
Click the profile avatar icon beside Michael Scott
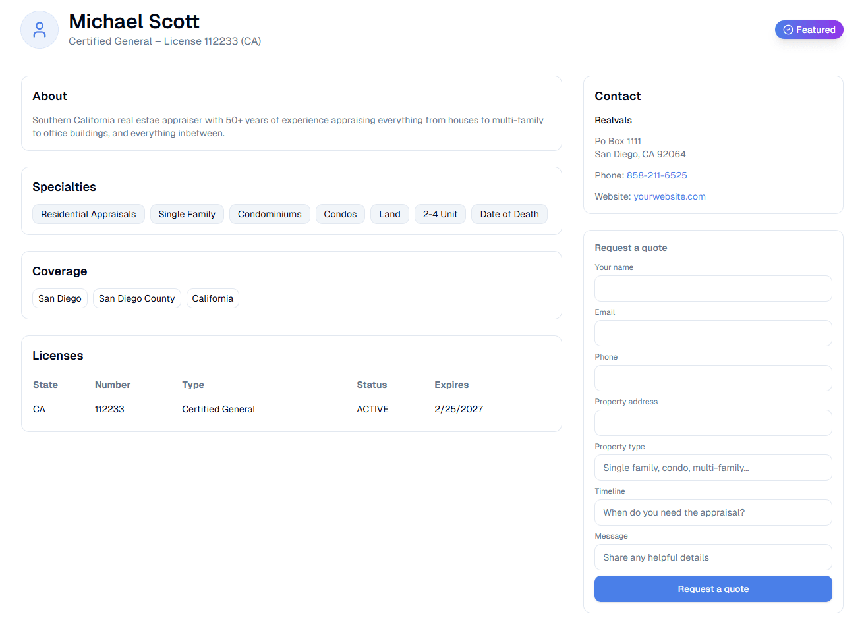pos(39,29)
